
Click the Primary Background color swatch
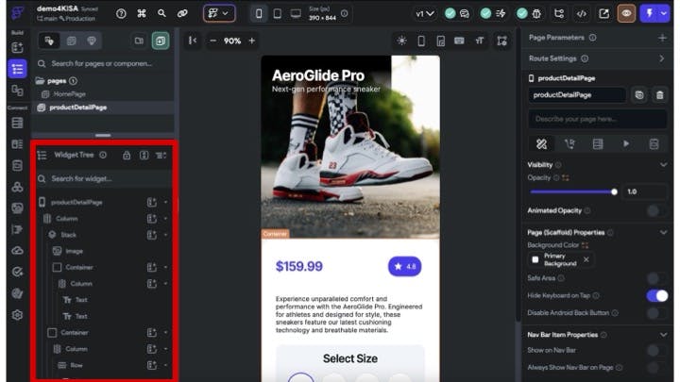[535, 260]
